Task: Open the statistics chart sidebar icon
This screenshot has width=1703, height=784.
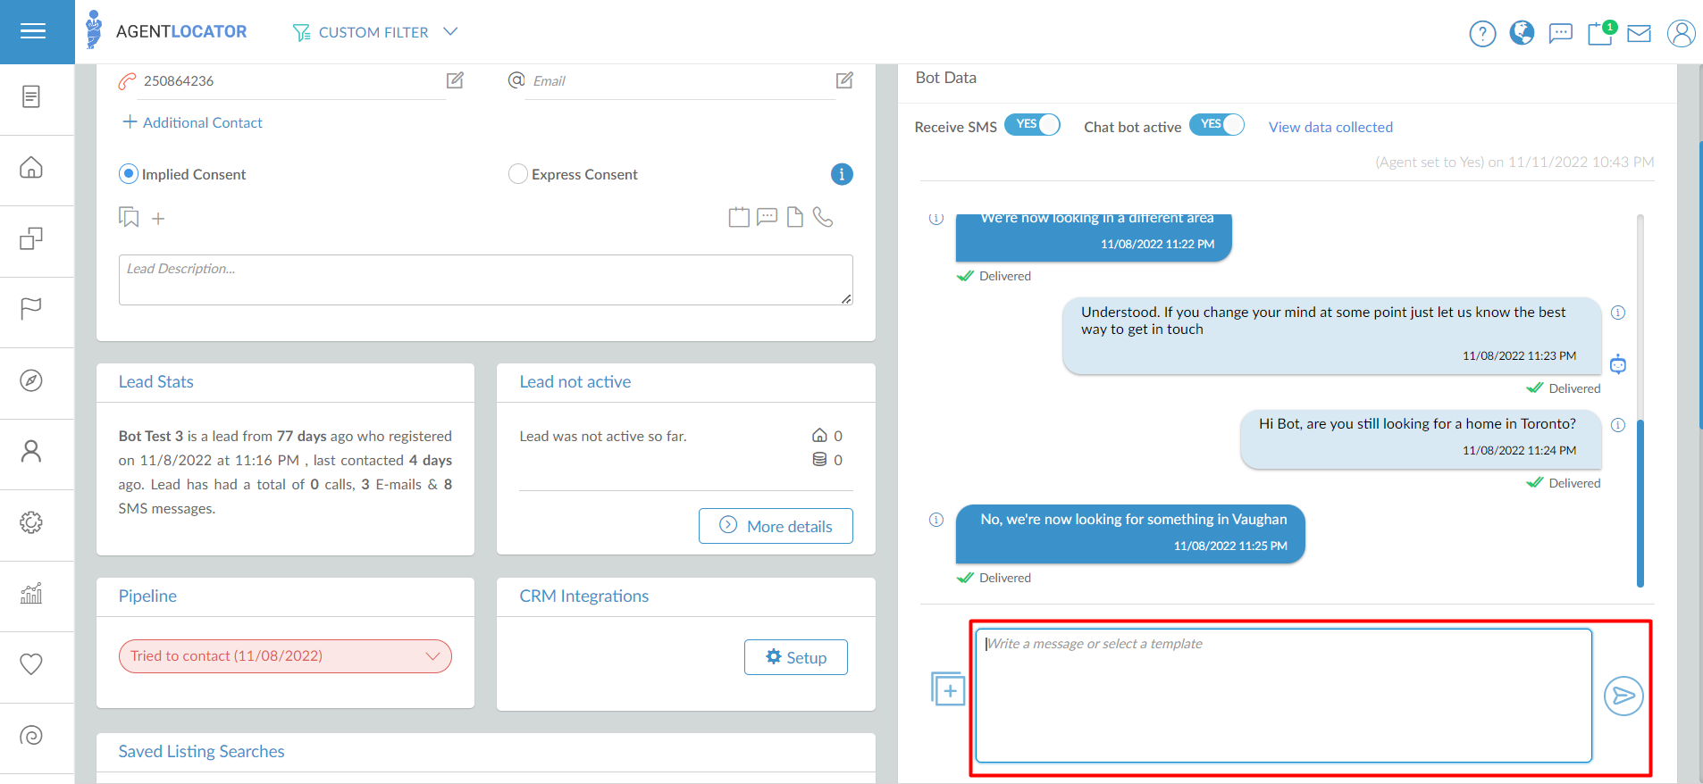Action: (31, 593)
